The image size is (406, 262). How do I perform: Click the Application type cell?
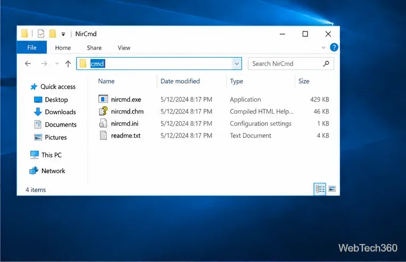pos(246,99)
